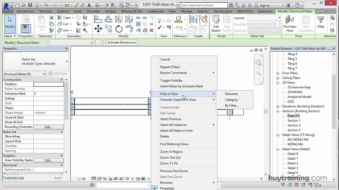339x190 pixels.
Task: Open the Properties help link
Action: 14,178
